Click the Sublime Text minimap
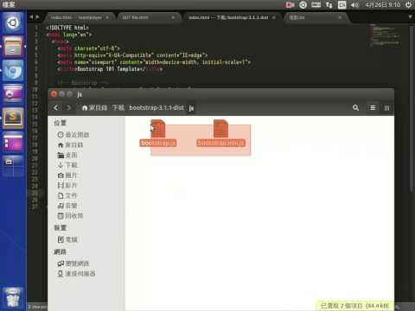Image resolution: width=415 pixels, height=311 pixels. click(386, 35)
